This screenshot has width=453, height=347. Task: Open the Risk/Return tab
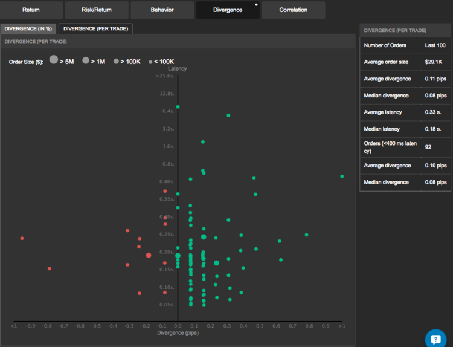tap(96, 10)
